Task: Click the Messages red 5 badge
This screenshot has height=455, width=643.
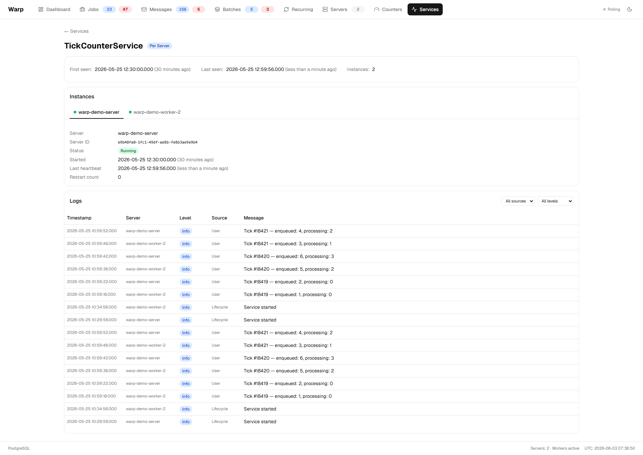Action: tap(199, 9)
